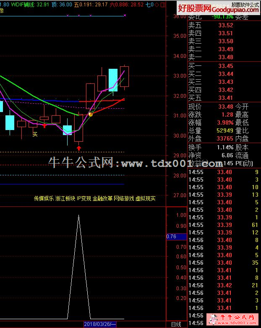Image resolution: width=261 pixels, height=328 pixels.
Task: Select the 日线 daily period label
Action: click(x=176, y=324)
